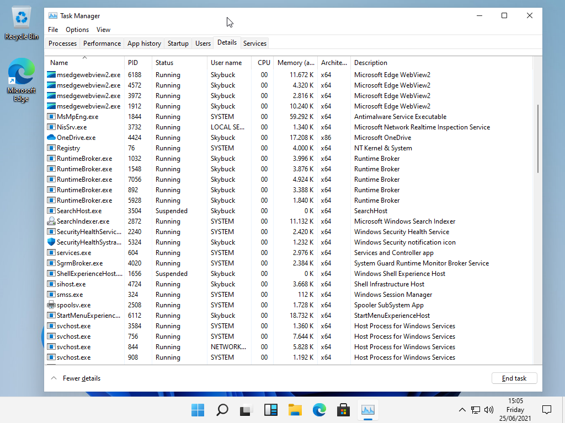This screenshot has height=423, width=565.
Task: Click the End task button
Action: pos(514,378)
